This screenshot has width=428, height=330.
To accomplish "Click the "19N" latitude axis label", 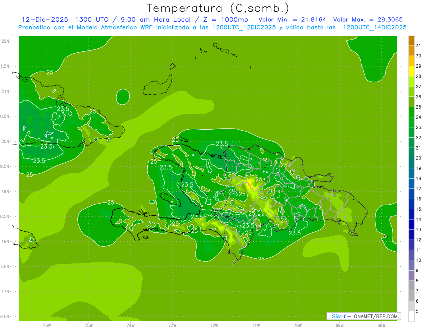I will coord(6,191).
